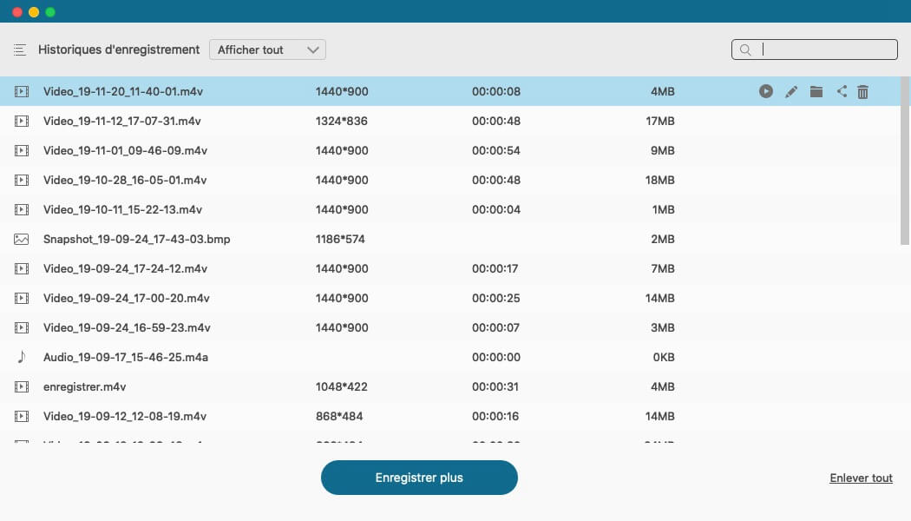Screen dimensions: 911x521
Task: Click duration 00:00:31
Action: (495, 386)
